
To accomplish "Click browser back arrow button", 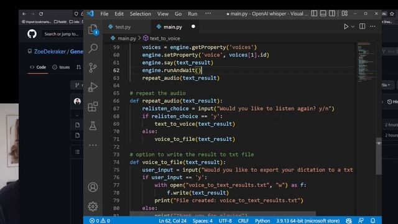I will pyautogui.click(x=24, y=14).
